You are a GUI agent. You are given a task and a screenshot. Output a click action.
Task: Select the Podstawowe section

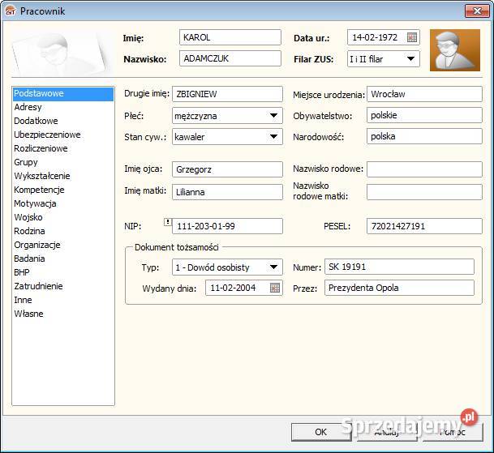click(63, 94)
